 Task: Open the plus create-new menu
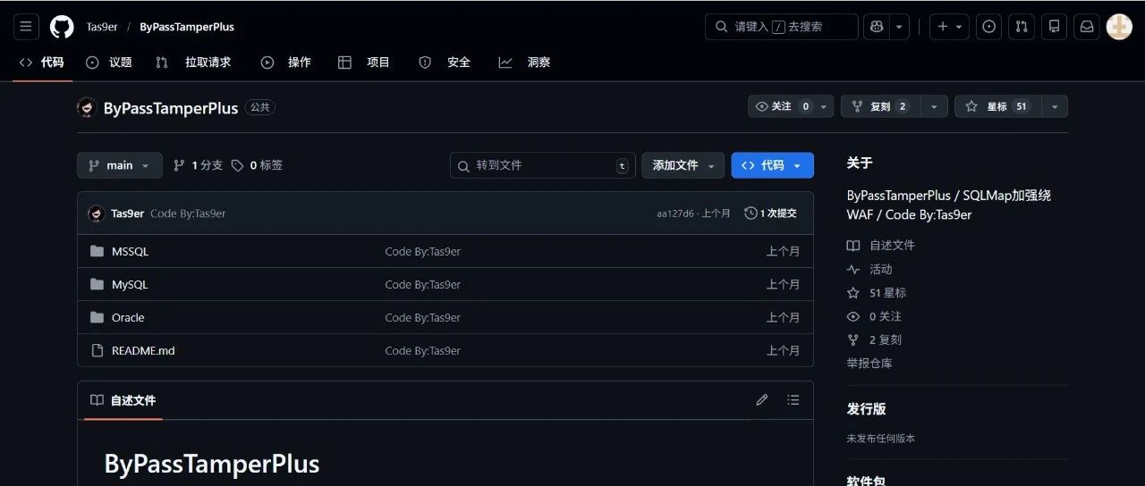950,27
